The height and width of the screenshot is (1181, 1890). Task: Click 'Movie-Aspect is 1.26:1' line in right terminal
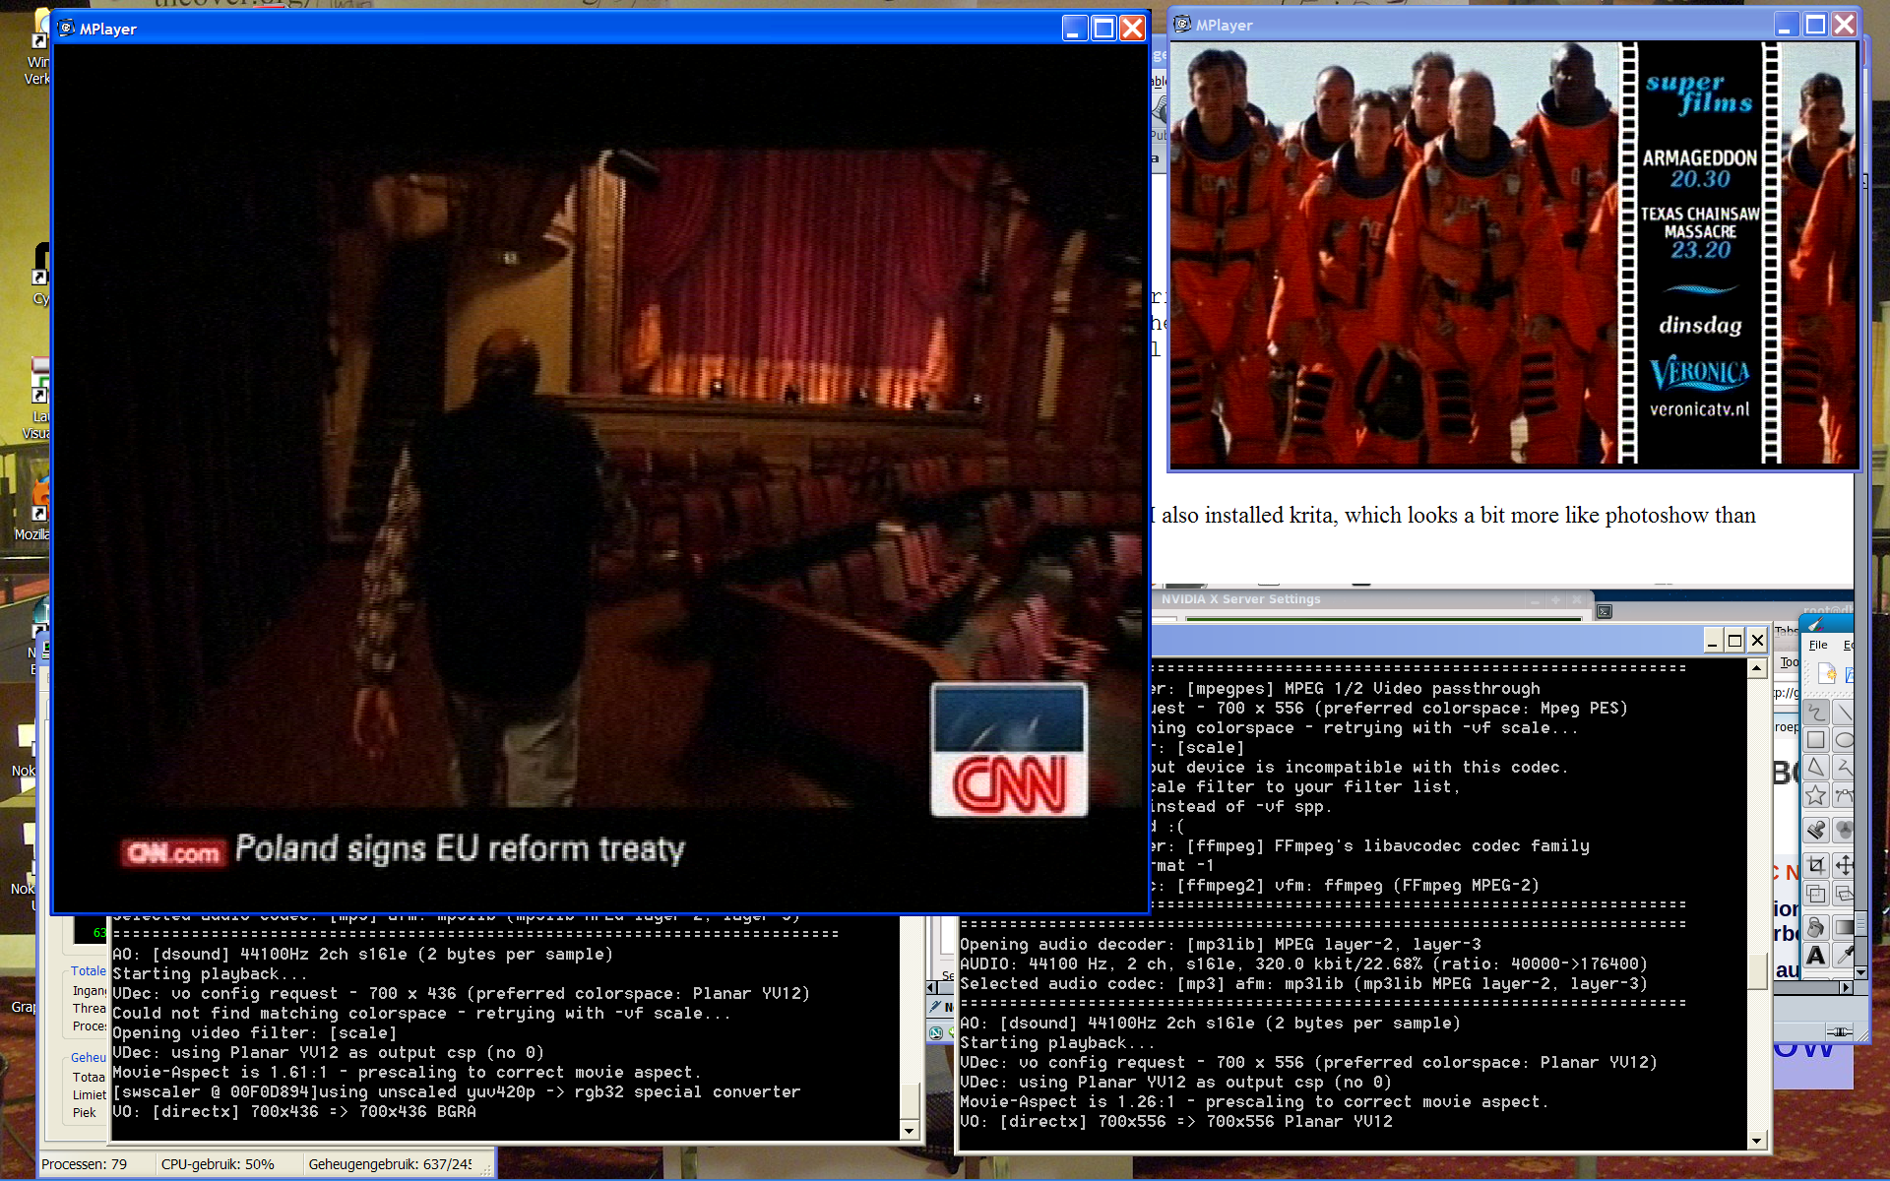point(1254,1102)
